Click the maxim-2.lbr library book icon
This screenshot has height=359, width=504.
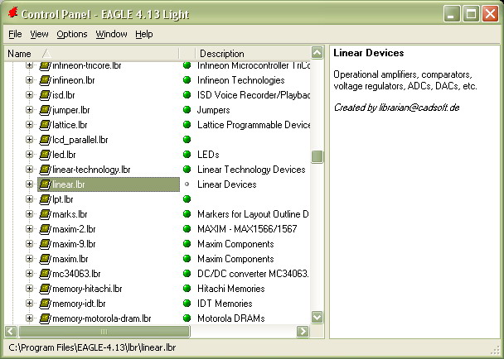(x=45, y=229)
